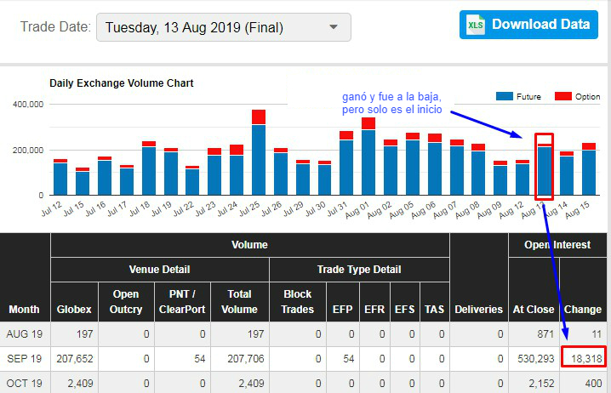Select the SEP 19 month row
Viewport: 611px width, 393px height.
pos(25,359)
